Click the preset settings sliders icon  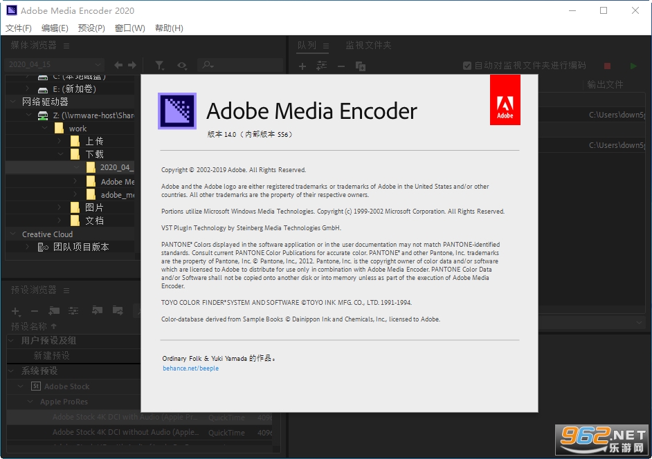[73, 310]
